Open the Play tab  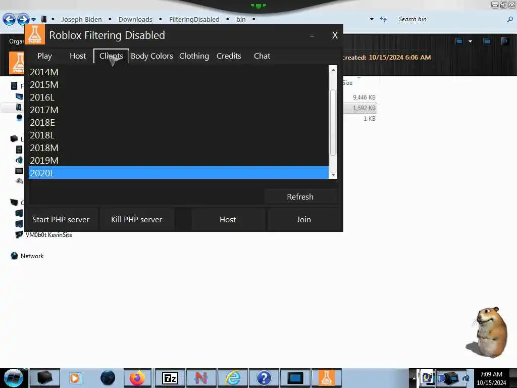[44, 56]
